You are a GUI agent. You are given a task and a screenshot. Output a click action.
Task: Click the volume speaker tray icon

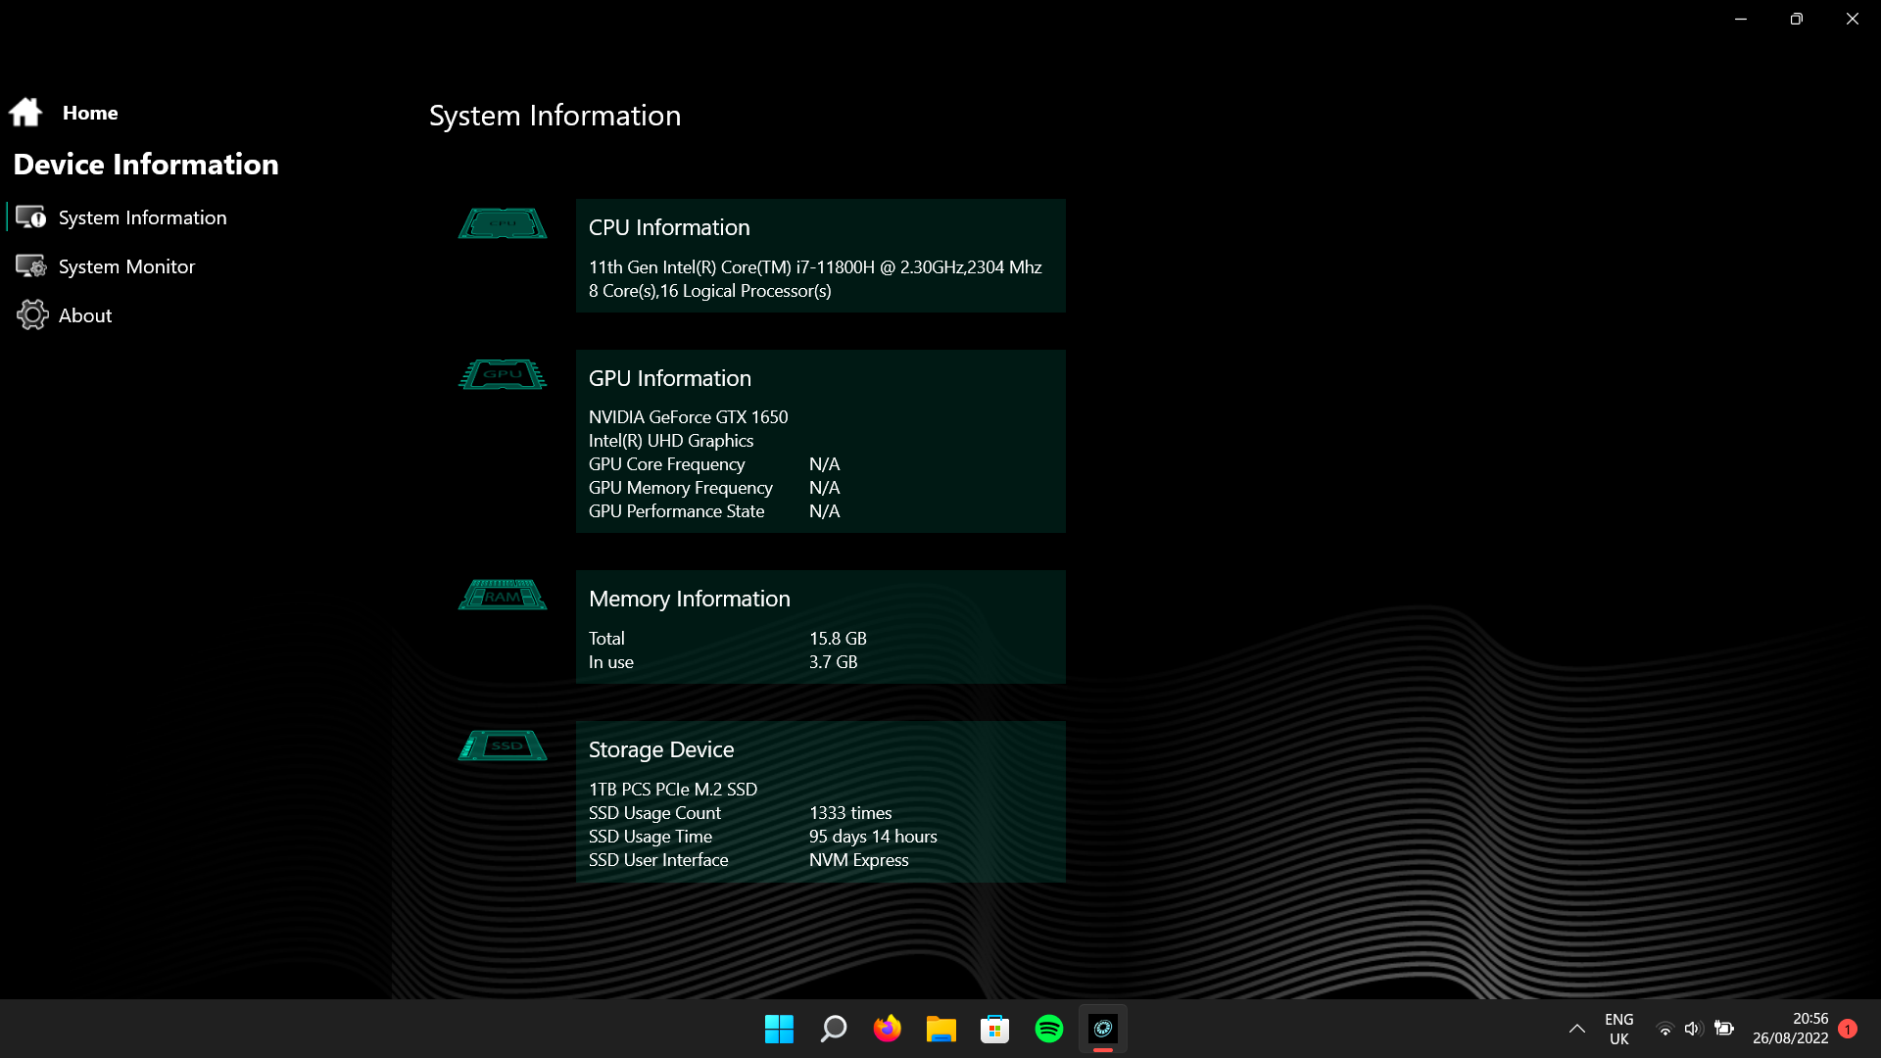tap(1693, 1029)
